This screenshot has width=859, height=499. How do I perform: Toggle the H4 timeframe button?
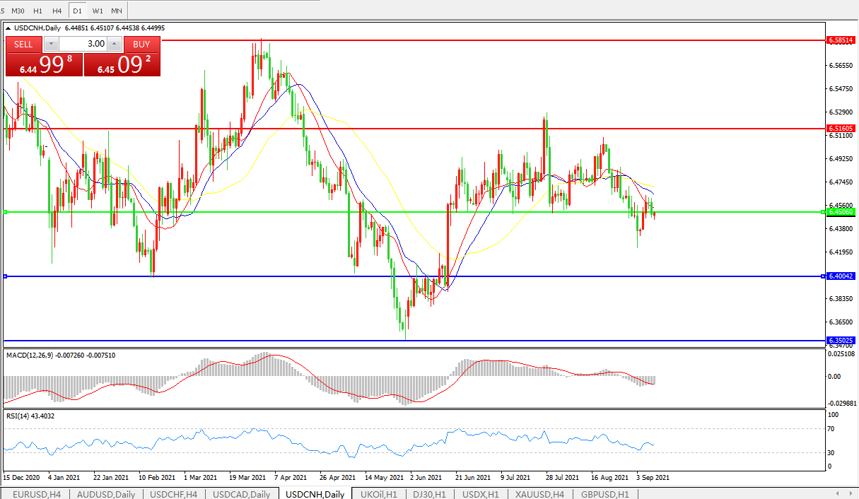point(57,11)
